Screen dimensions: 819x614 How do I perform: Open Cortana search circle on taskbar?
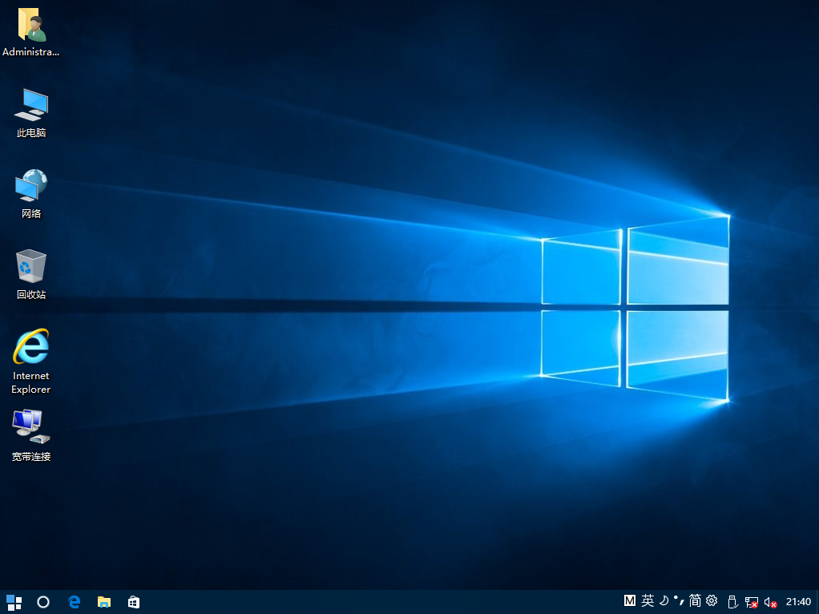pyautogui.click(x=43, y=602)
